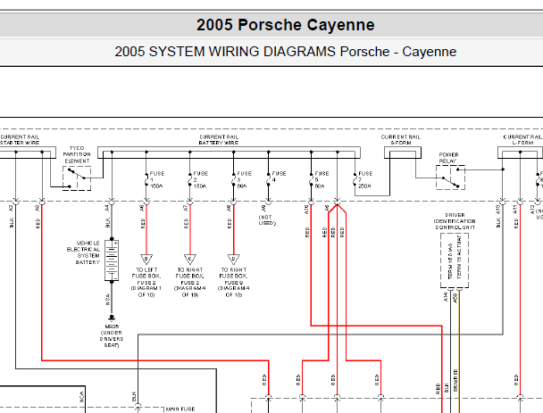Click the Fuse 7 fuse symbol

[x=355, y=180]
